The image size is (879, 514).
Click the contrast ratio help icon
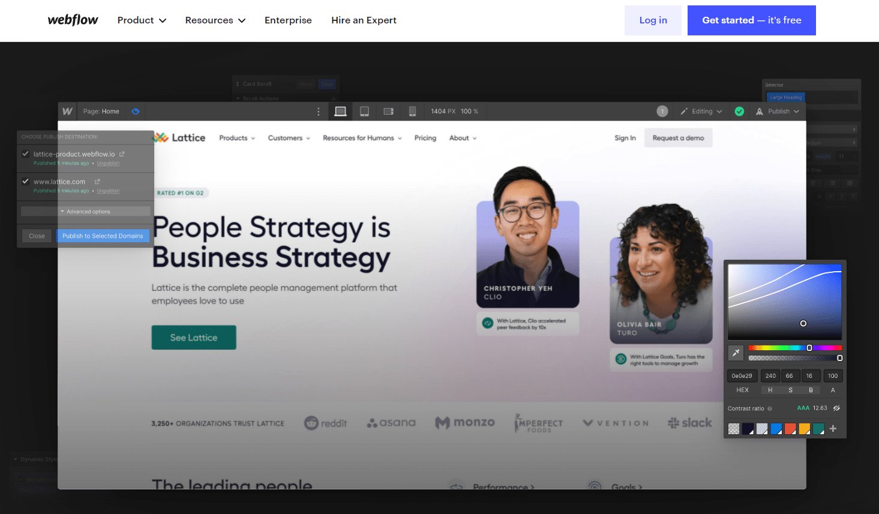(770, 408)
